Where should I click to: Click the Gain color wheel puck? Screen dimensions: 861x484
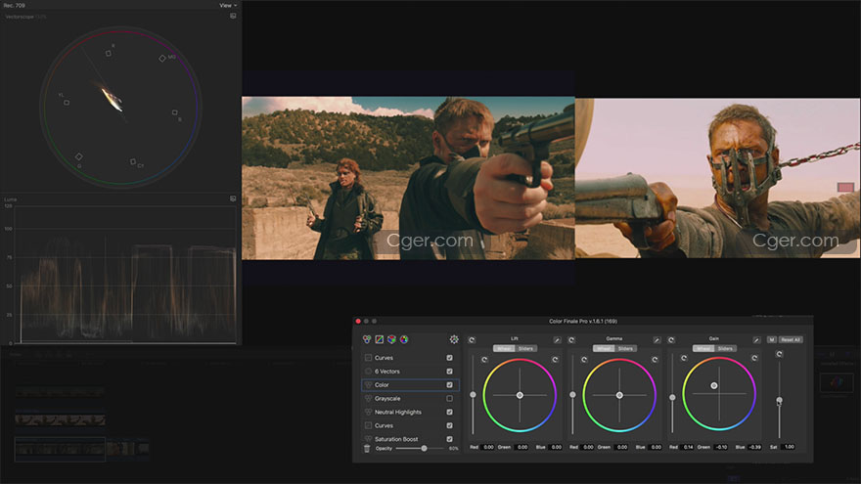click(x=714, y=386)
